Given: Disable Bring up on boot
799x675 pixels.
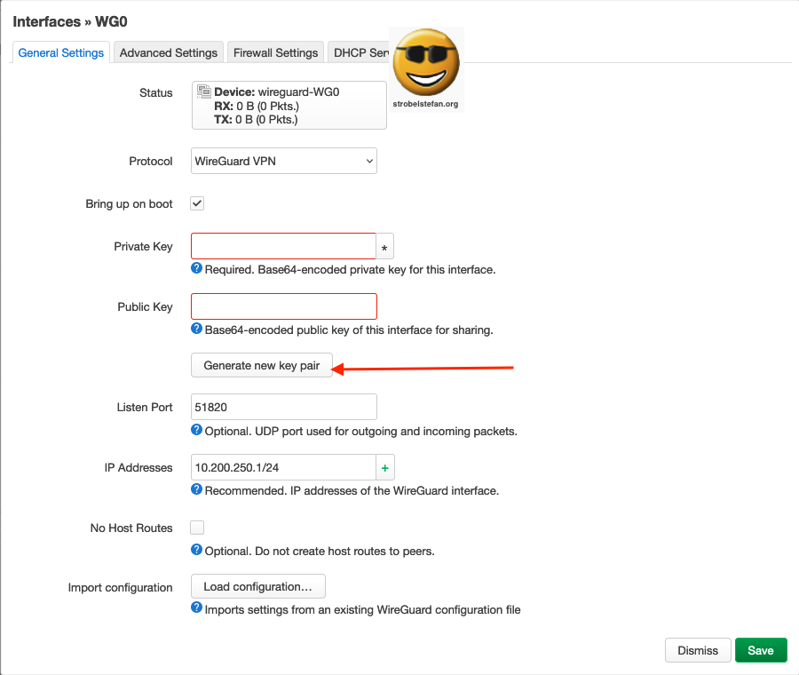Looking at the screenshot, I should click(x=196, y=203).
